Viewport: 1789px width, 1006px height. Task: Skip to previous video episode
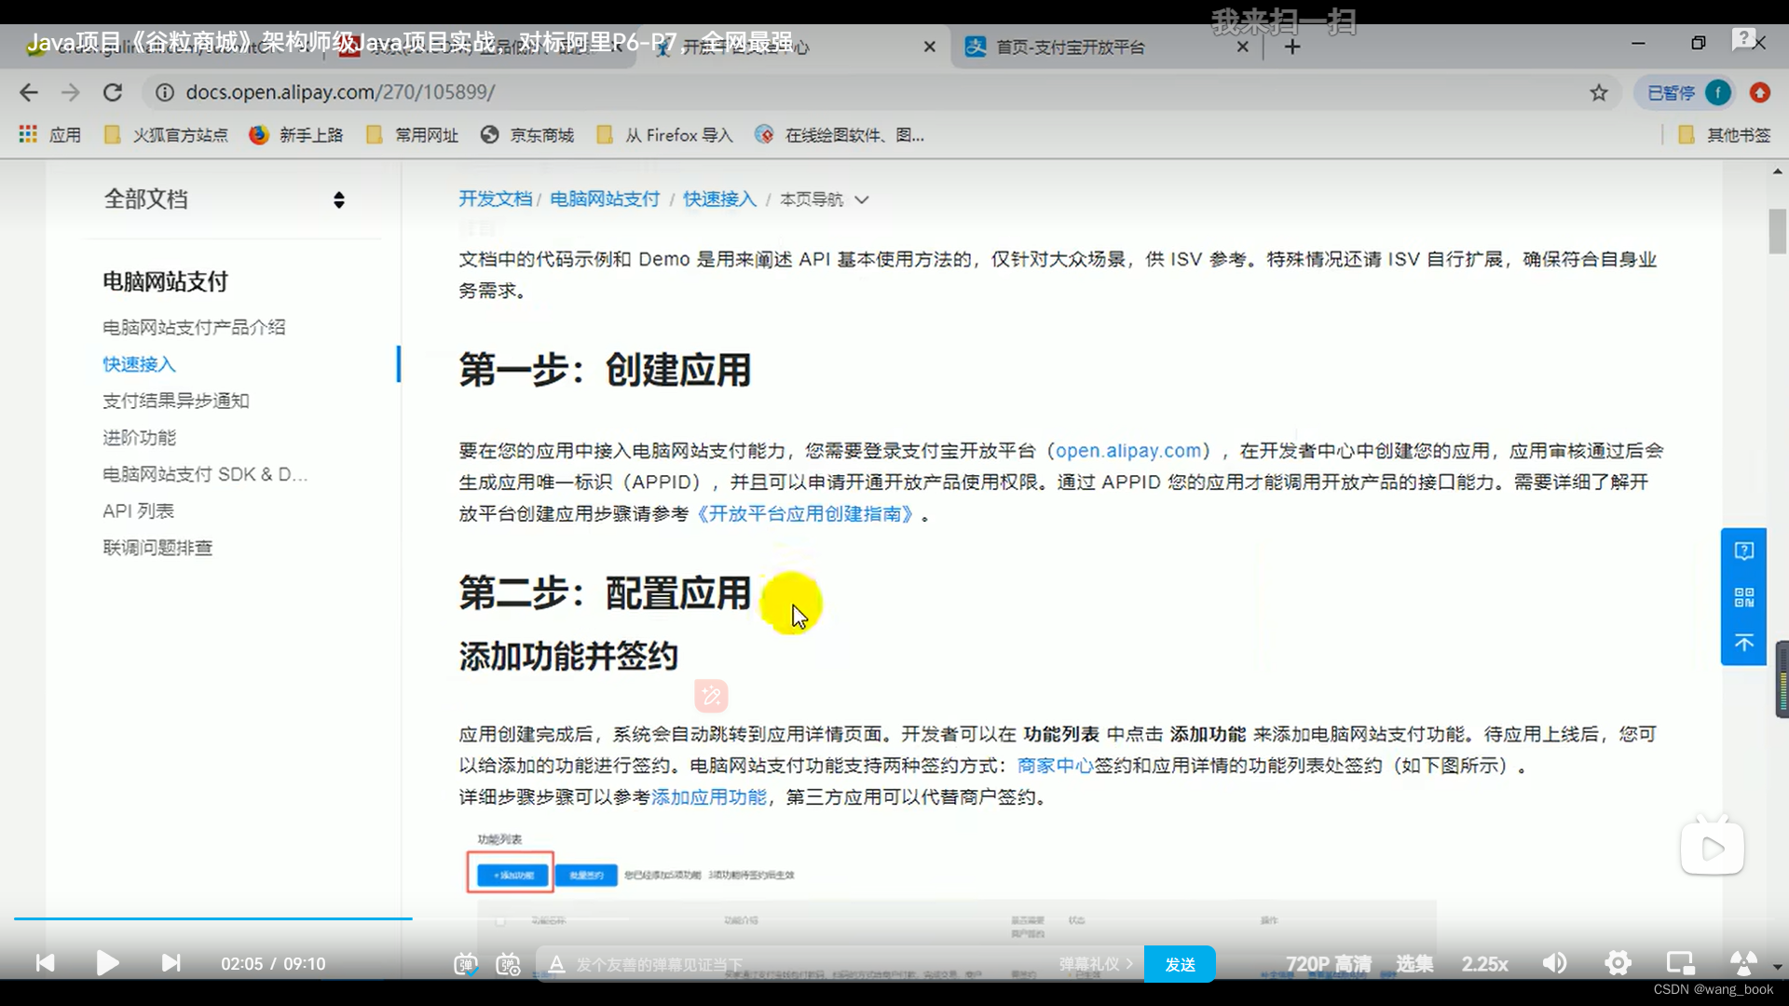pyautogui.click(x=45, y=963)
